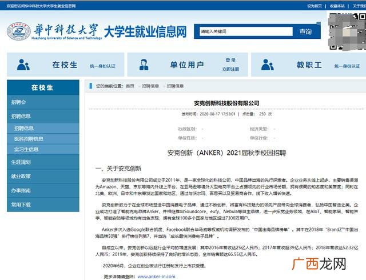Click the www.anker-in.com hyperlink

point(156,277)
